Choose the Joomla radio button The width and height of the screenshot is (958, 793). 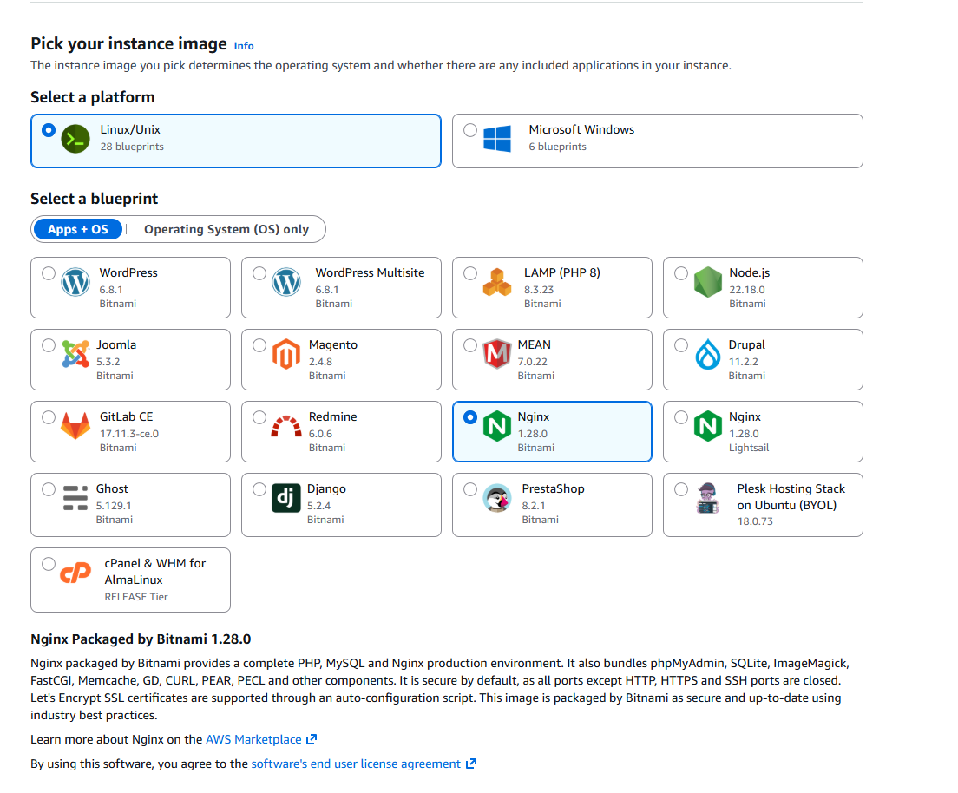(49, 345)
